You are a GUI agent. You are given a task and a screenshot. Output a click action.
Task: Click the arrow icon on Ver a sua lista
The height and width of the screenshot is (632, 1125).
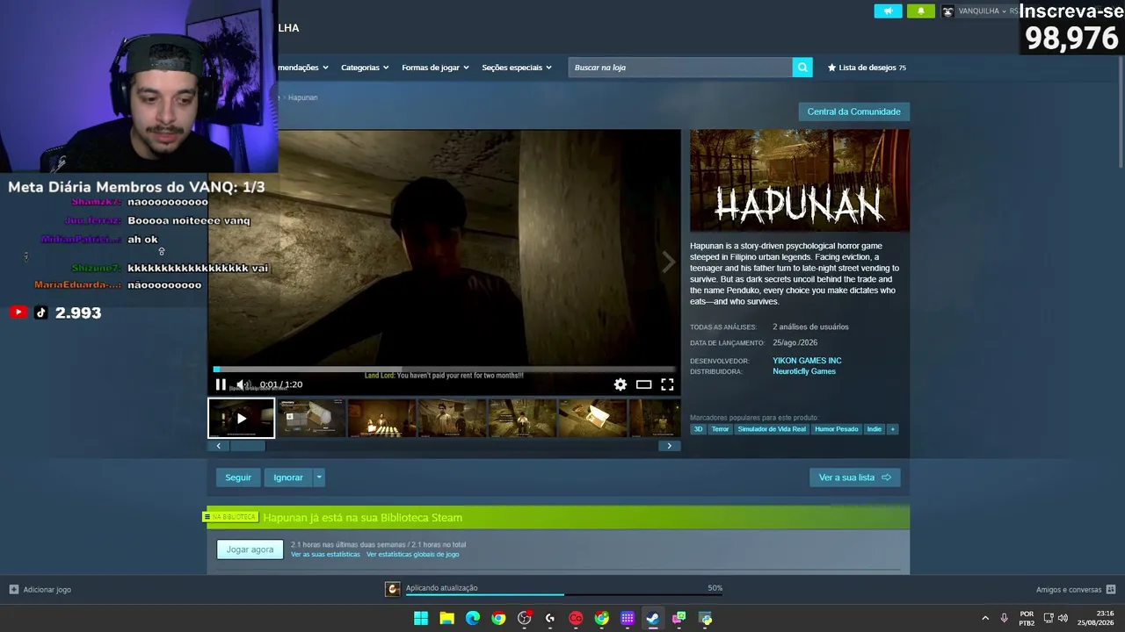coord(886,478)
